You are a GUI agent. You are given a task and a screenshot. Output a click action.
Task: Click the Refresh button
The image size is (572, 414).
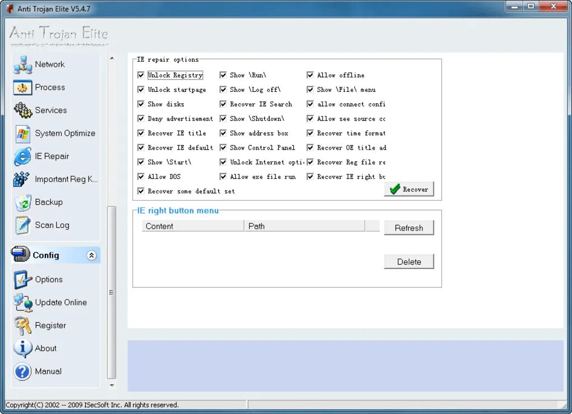pyautogui.click(x=409, y=228)
